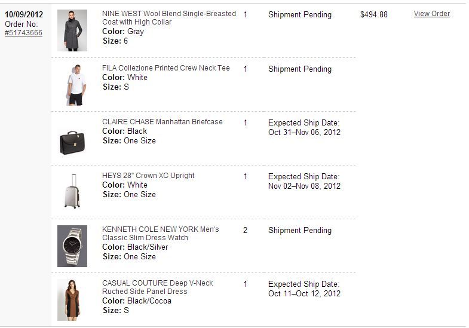Open HEYS 28" Crown XC Upright title
Screen dimensions: 469x328
tap(148, 176)
